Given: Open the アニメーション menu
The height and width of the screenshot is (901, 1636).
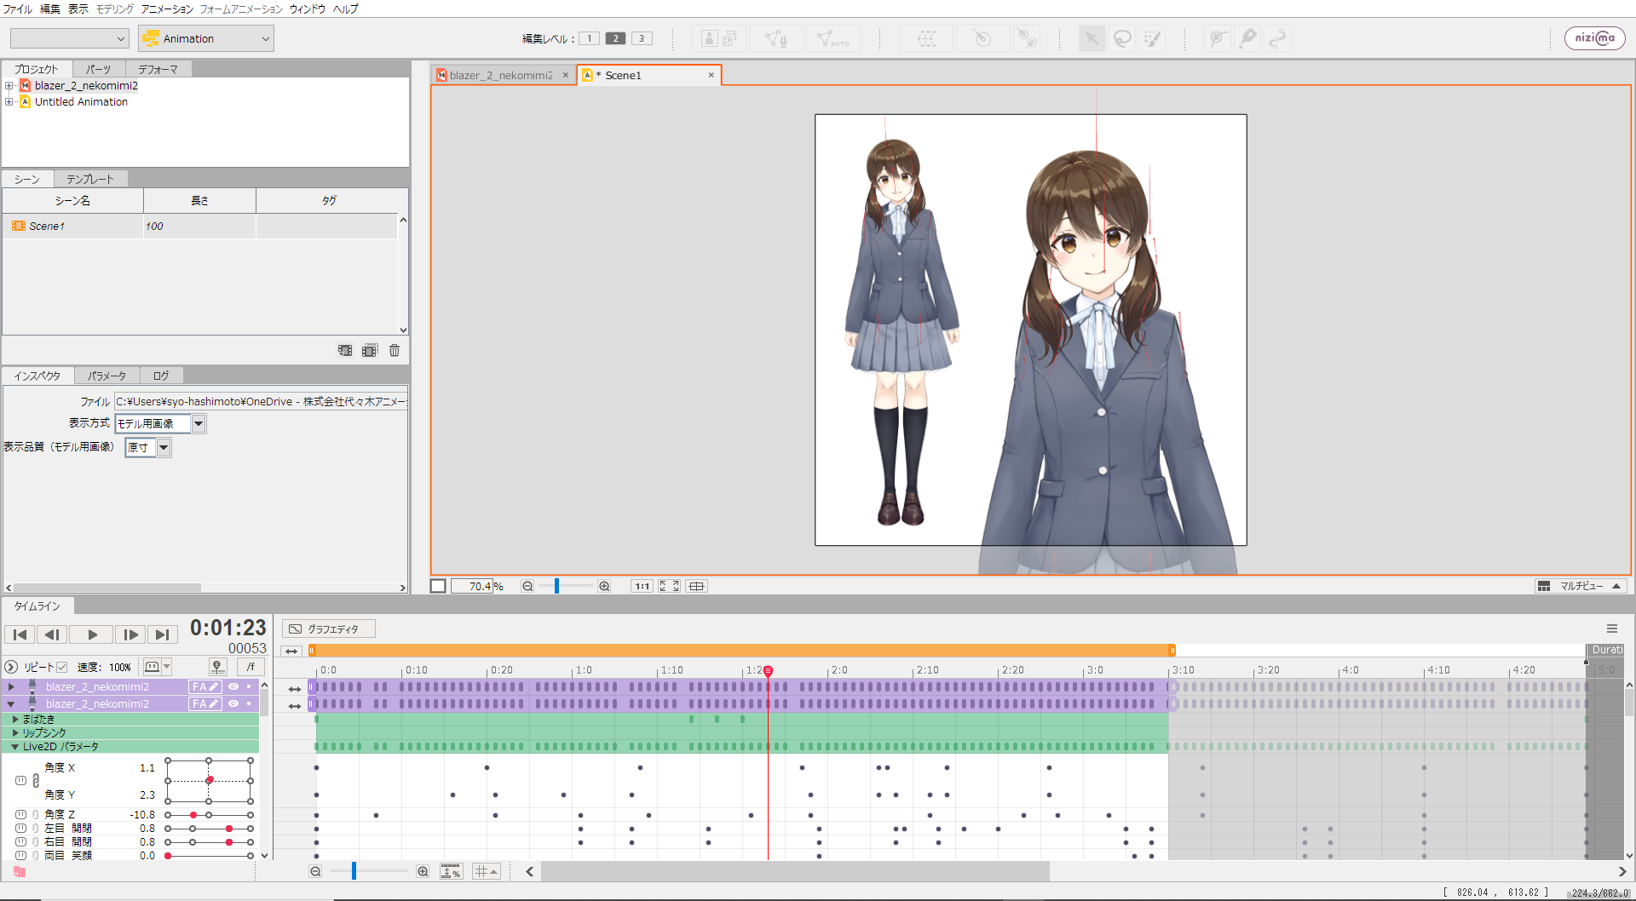Looking at the screenshot, I should (x=167, y=9).
